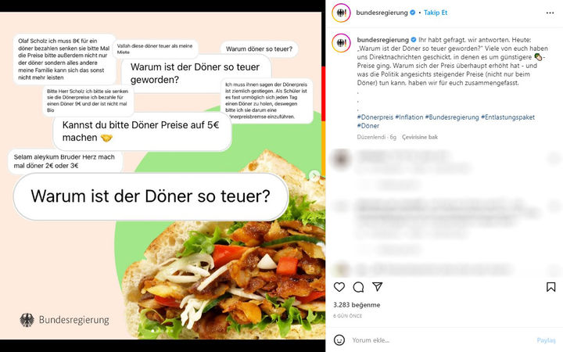Click the bundesregierung profile picture in header

click(x=341, y=13)
